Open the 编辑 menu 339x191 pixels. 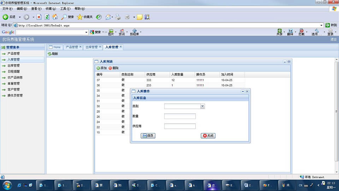coord(22,8)
